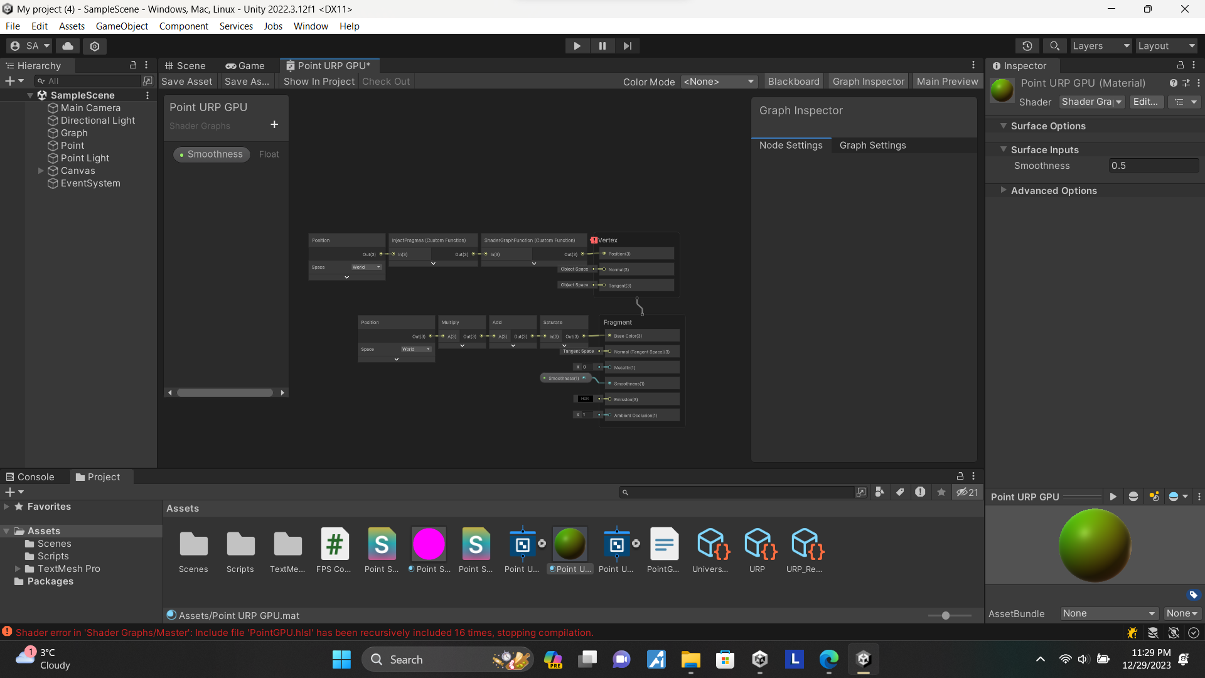Viewport: 1205px width, 678px height.
Task: Expand the Canvas hierarchy item
Action: click(41, 171)
